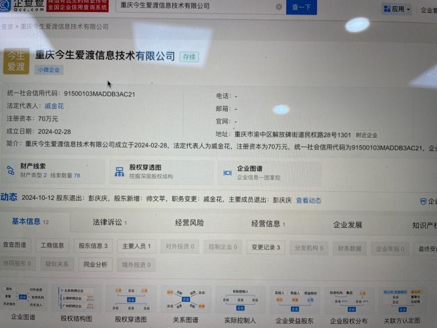This screenshot has width=437, height=328.
Task: Open the 关系图谱 diagram thumbnail
Action: point(186,300)
